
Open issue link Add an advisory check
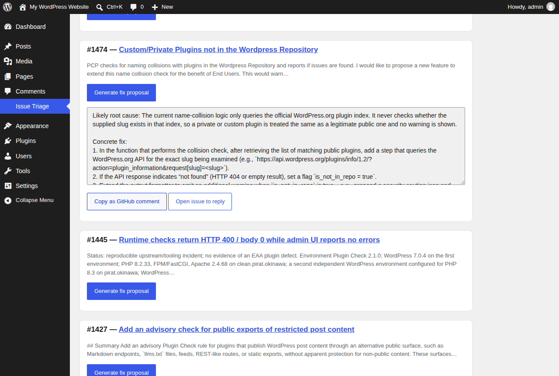point(237,329)
